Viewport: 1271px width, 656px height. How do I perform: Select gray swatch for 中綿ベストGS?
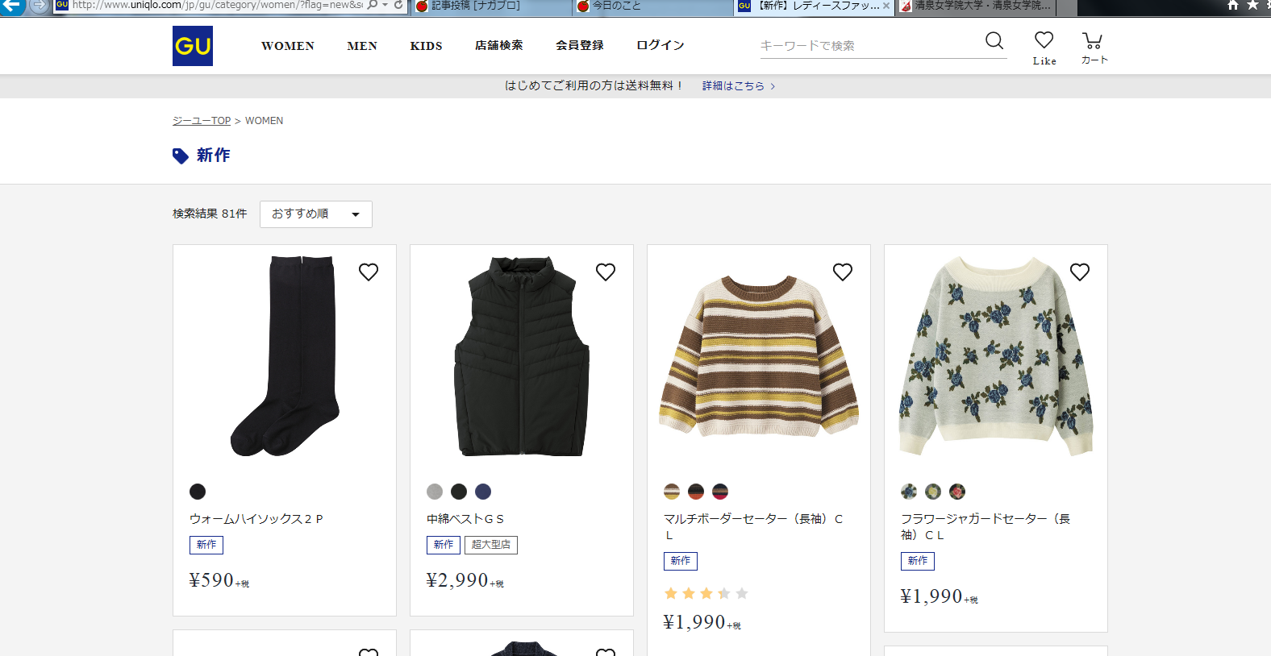[x=435, y=492]
